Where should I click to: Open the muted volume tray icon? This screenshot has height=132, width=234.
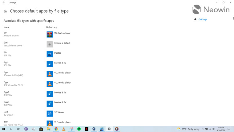(214, 129)
